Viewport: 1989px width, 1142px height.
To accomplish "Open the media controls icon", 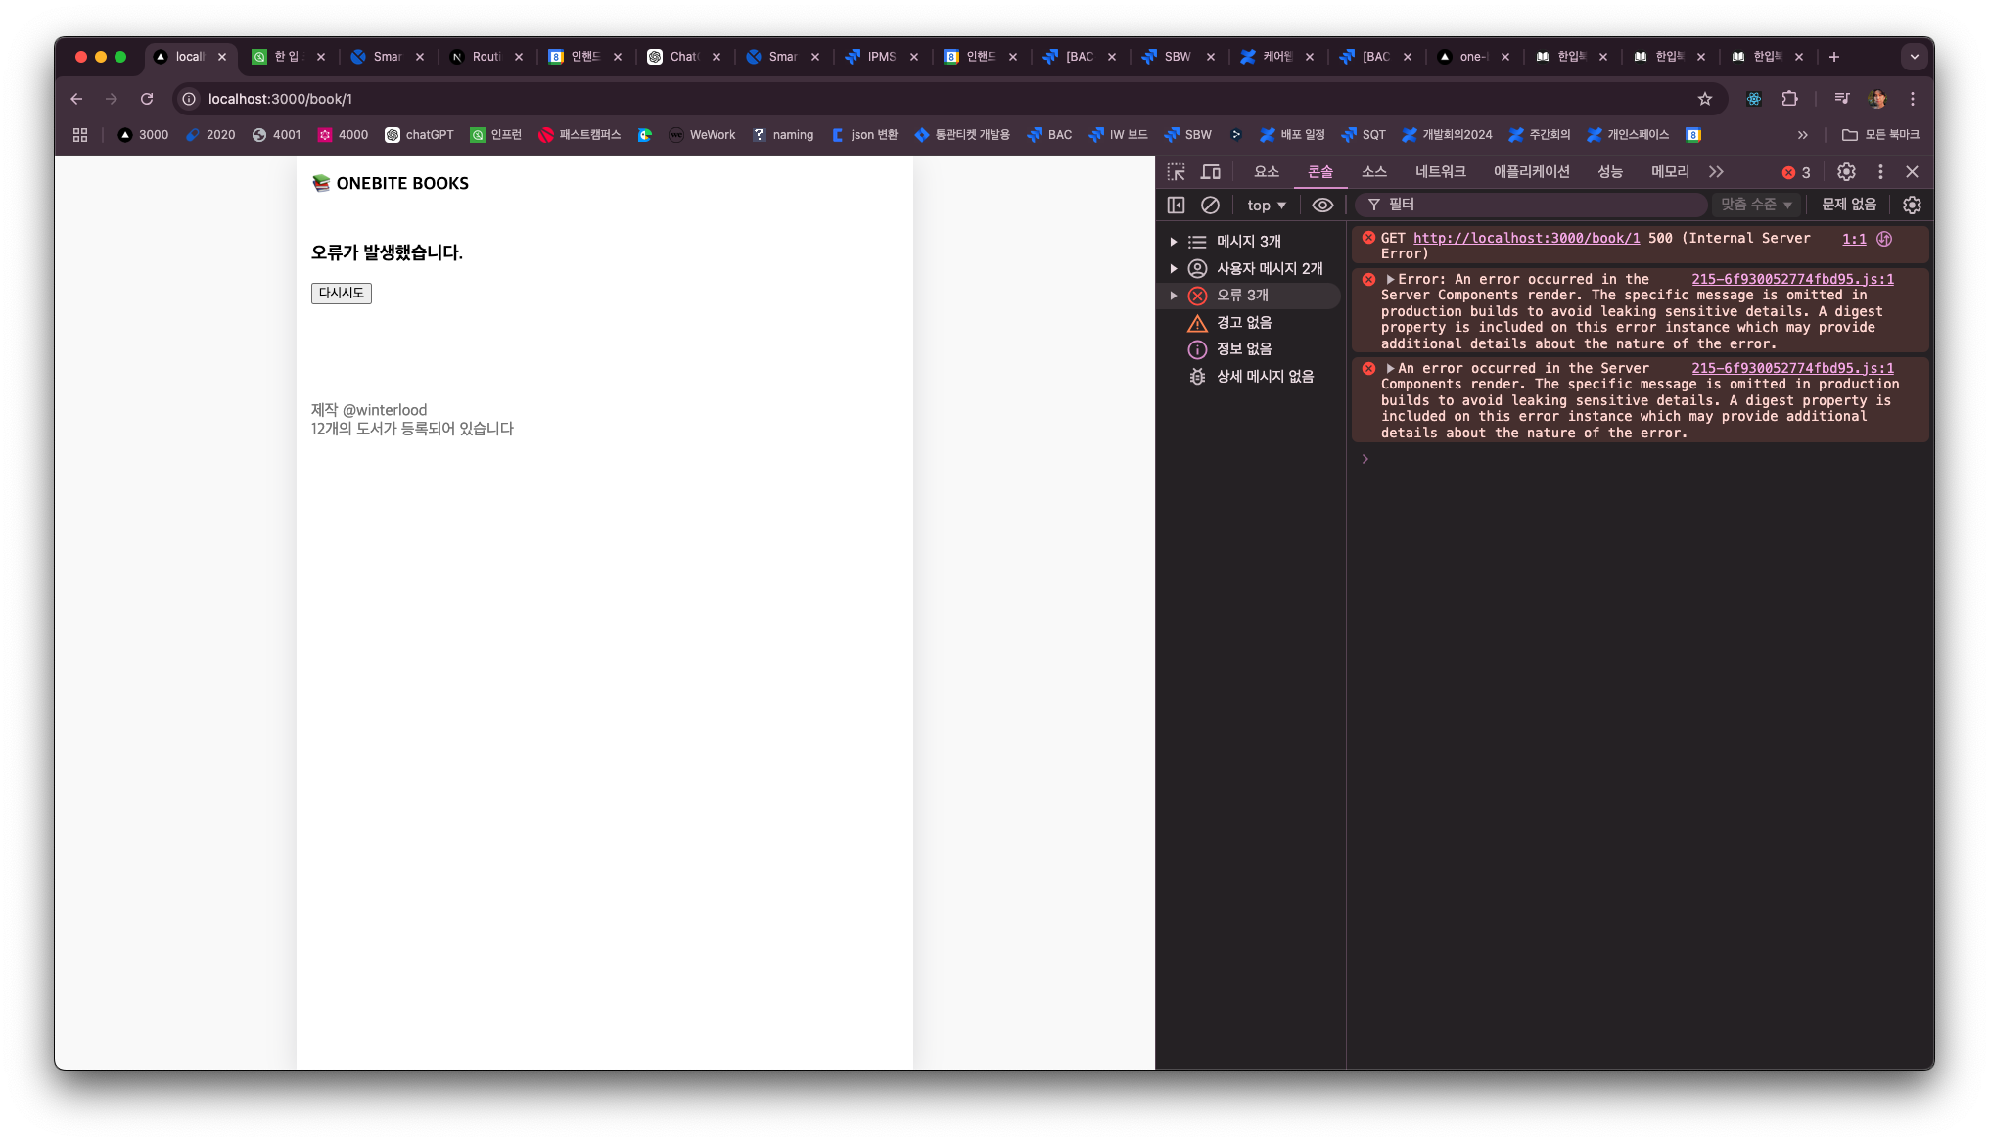I will 1841,99.
